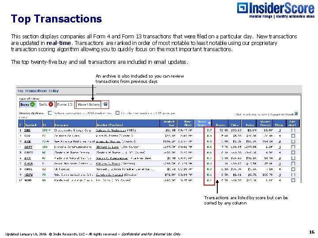Click the 2.7 trans score value
Viewport: 318px width, 238px height.
[x=209, y=130]
